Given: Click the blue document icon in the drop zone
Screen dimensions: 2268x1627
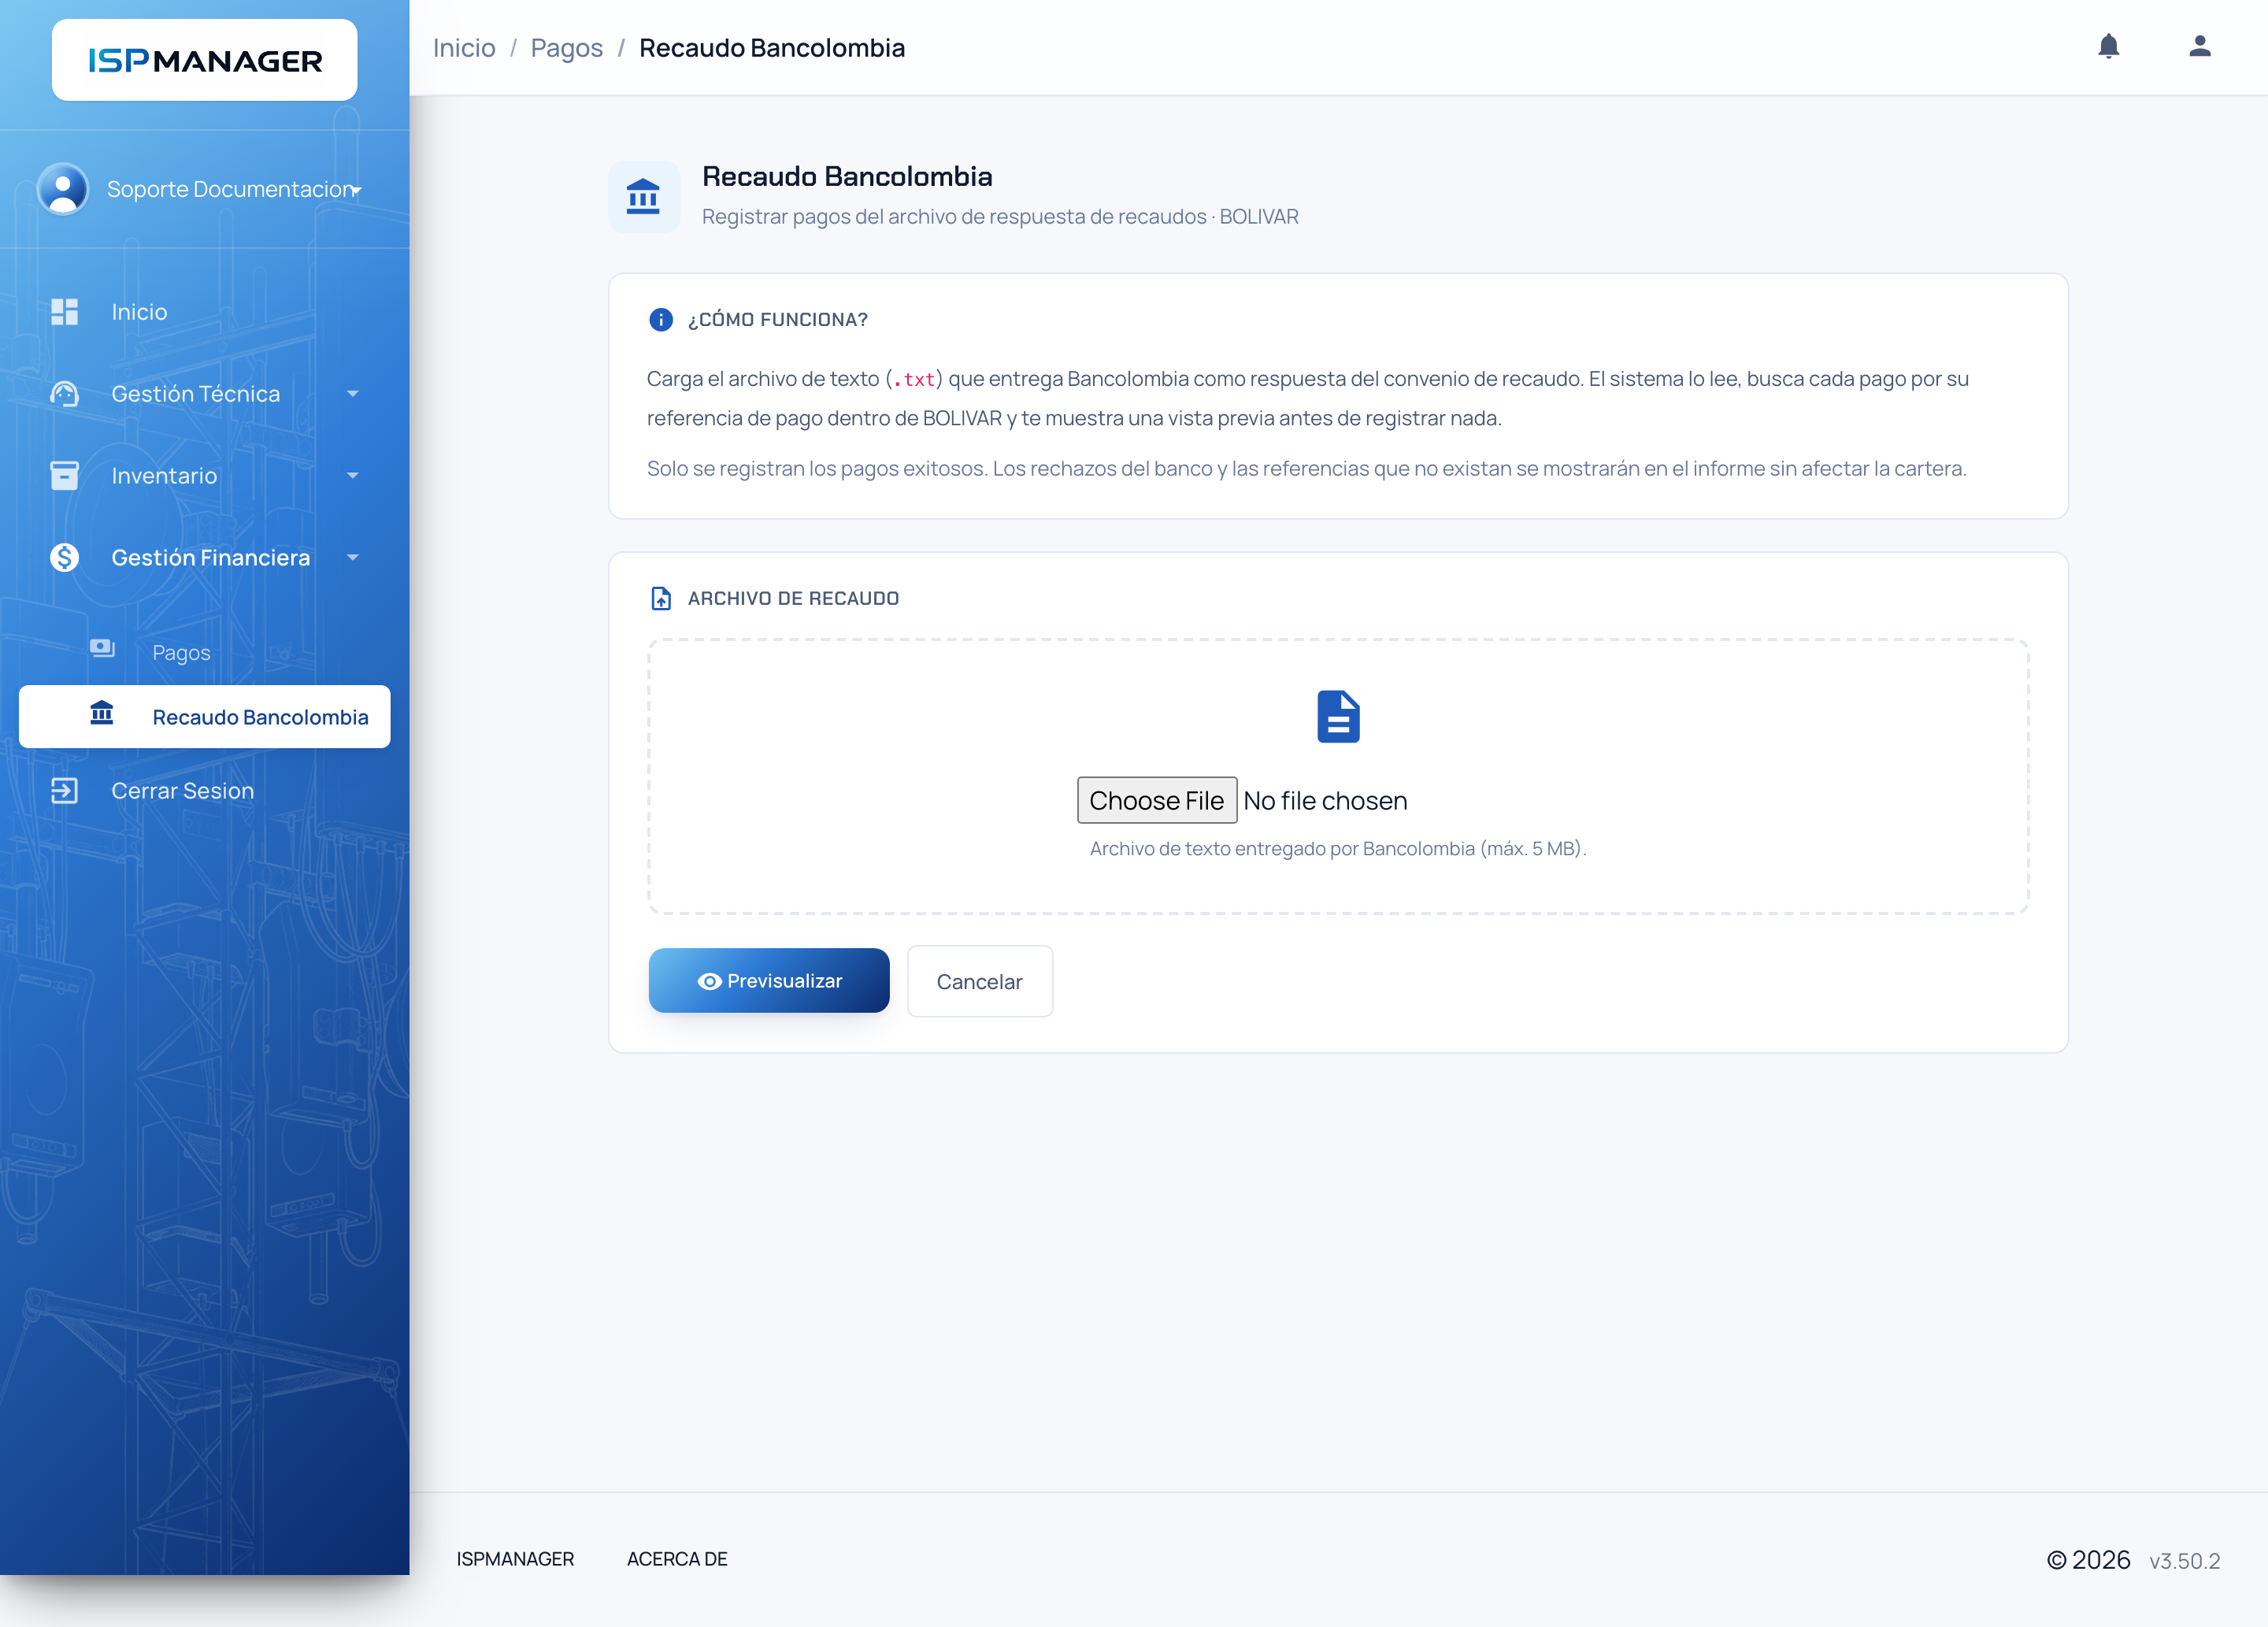Looking at the screenshot, I should click(x=1338, y=717).
